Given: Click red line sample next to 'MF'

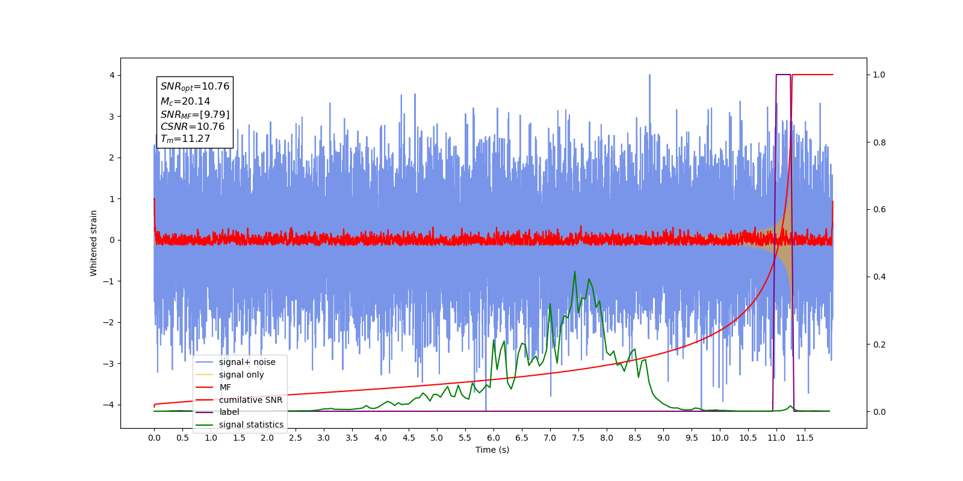Looking at the screenshot, I should click(x=205, y=387).
